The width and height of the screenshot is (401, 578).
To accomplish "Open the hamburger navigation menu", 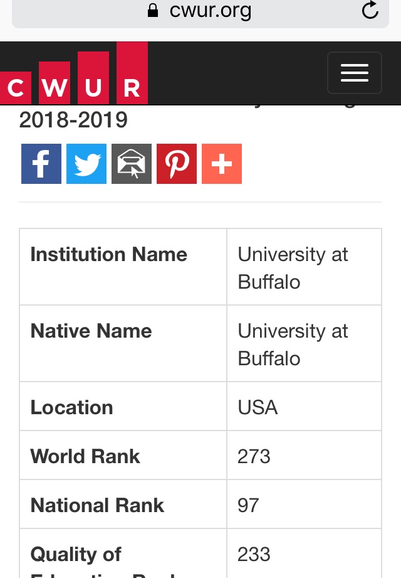I will pyautogui.click(x=354, y=73).
